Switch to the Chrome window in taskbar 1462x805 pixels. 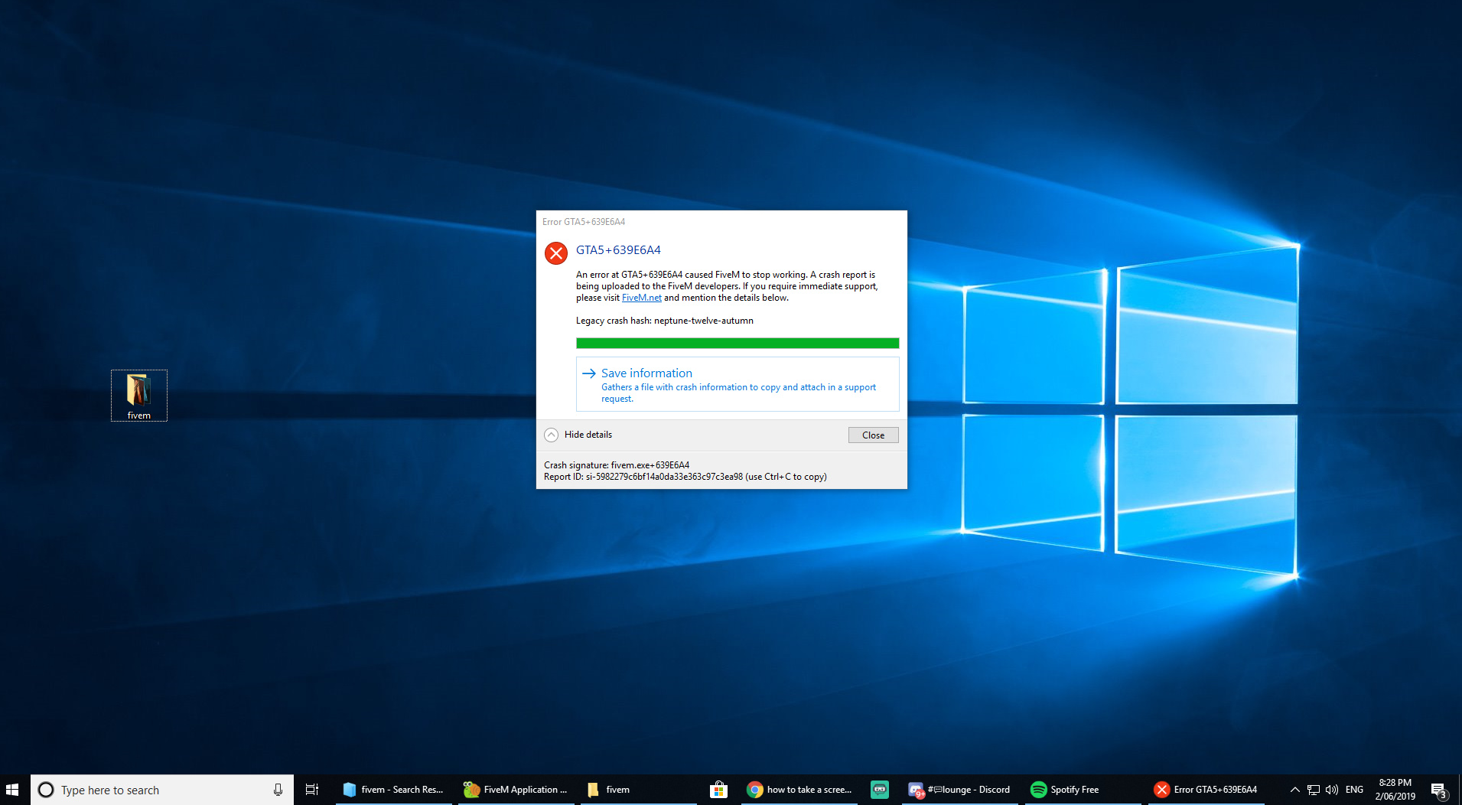click(799, 790)
